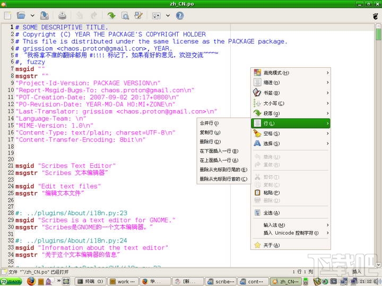Open the 高亮模式 (H) submenu
Viewport: 382px width, 286px height.
tap(291, 73)
